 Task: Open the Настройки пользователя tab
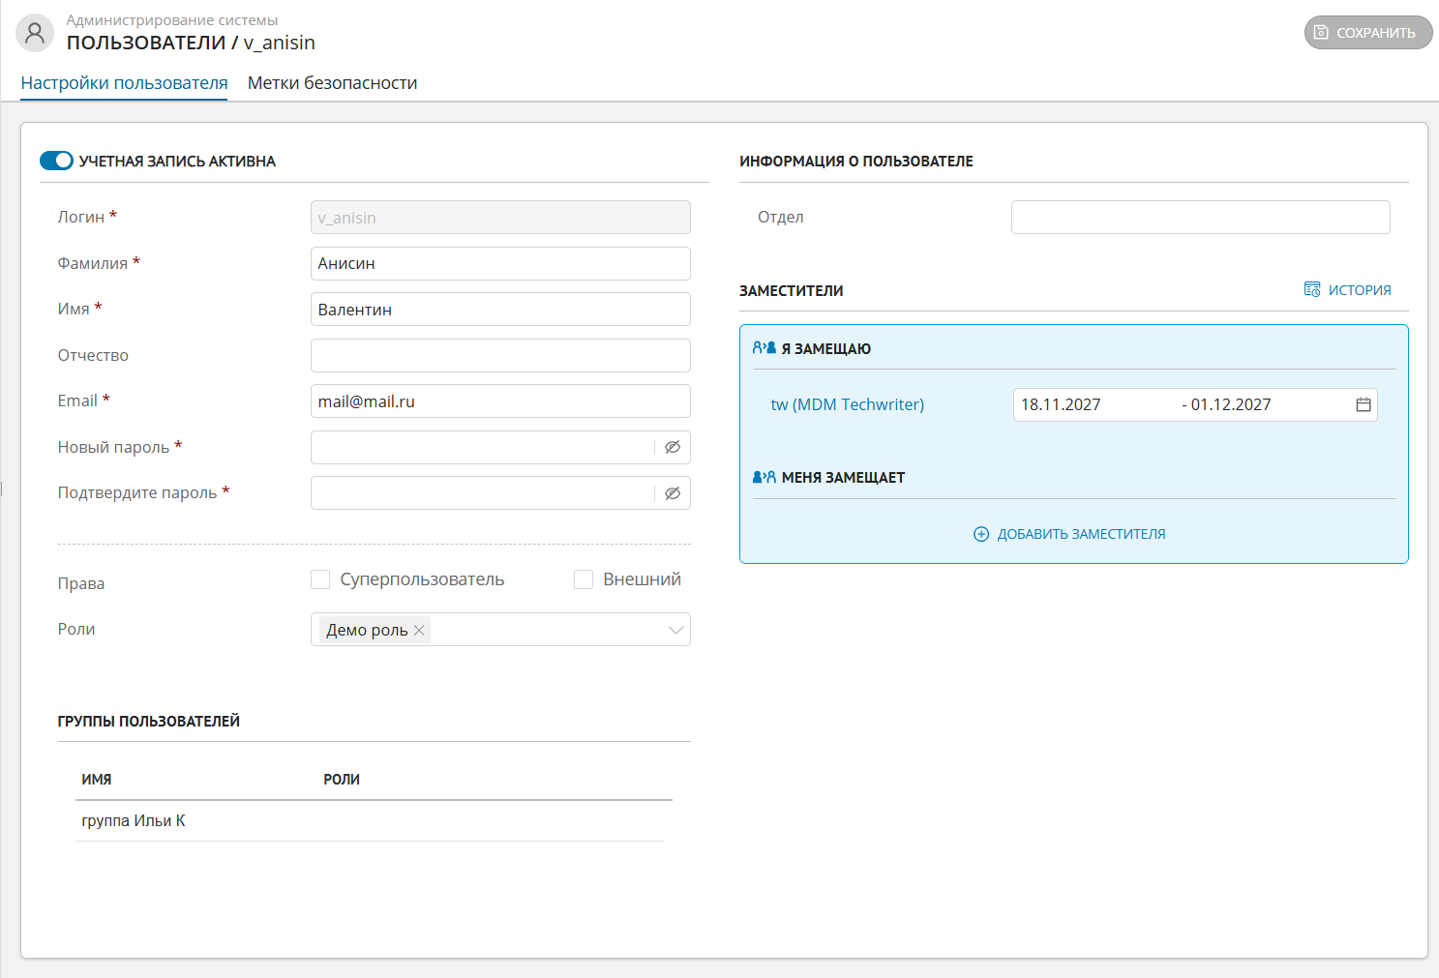point(124,83)
